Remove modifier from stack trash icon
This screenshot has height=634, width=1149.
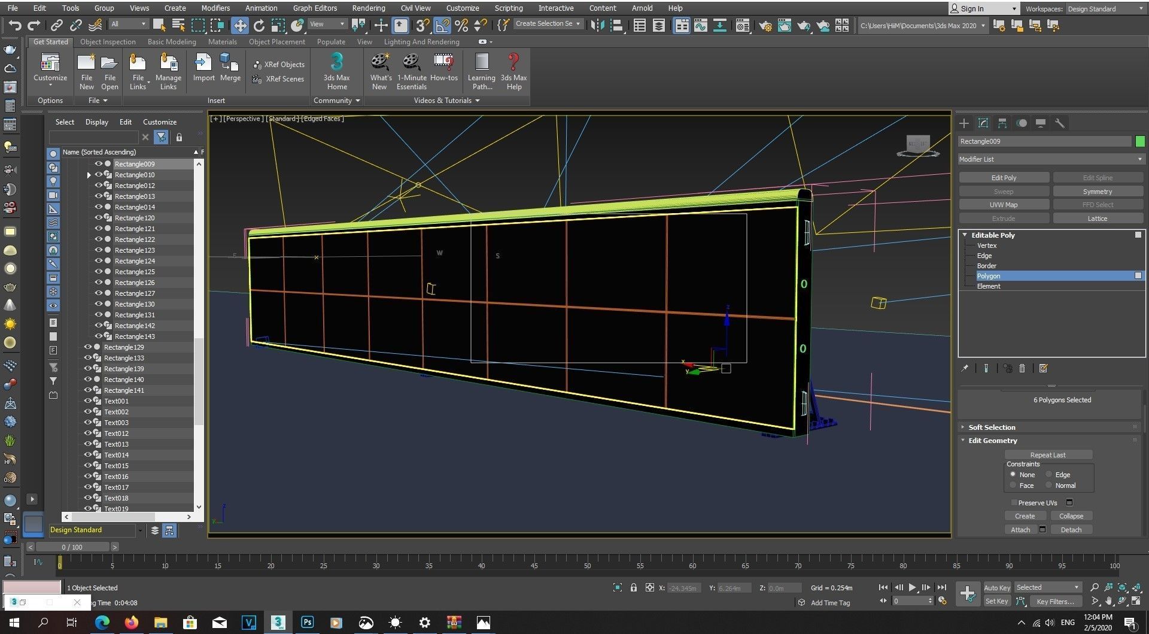(1022, 368)
